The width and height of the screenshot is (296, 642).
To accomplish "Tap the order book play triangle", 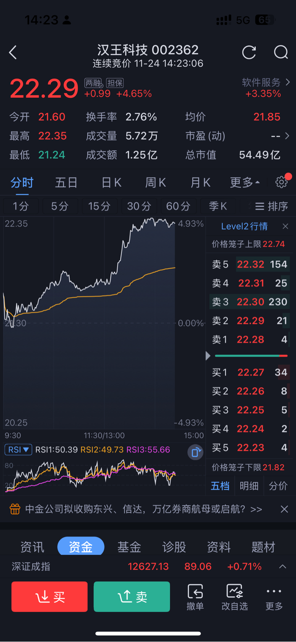I will click(208, 356).
